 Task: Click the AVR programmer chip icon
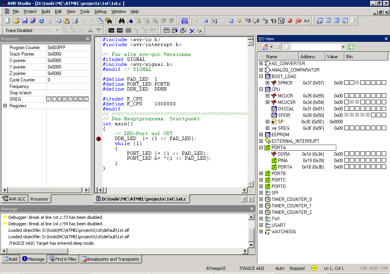pos(120,30)
